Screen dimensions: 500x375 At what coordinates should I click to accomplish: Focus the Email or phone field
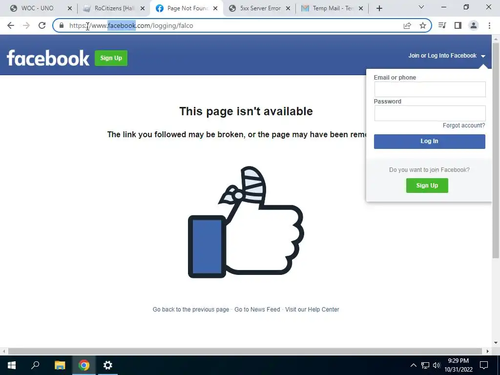click(430, 89)
